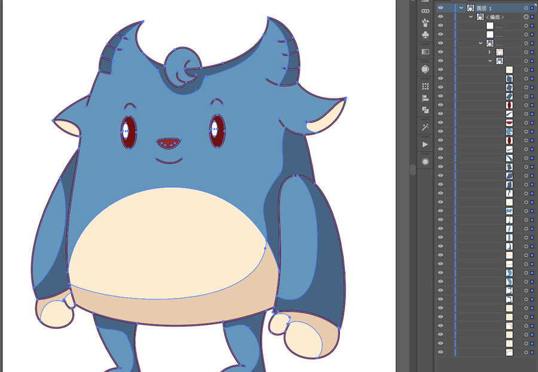
Task: Hide 图层 1 using its eye icon
Action: [441, 8]
